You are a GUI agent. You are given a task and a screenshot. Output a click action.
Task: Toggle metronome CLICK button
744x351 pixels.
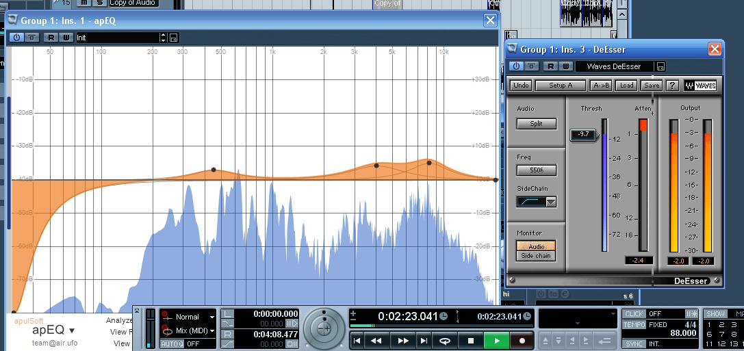[x=634, y=314]
